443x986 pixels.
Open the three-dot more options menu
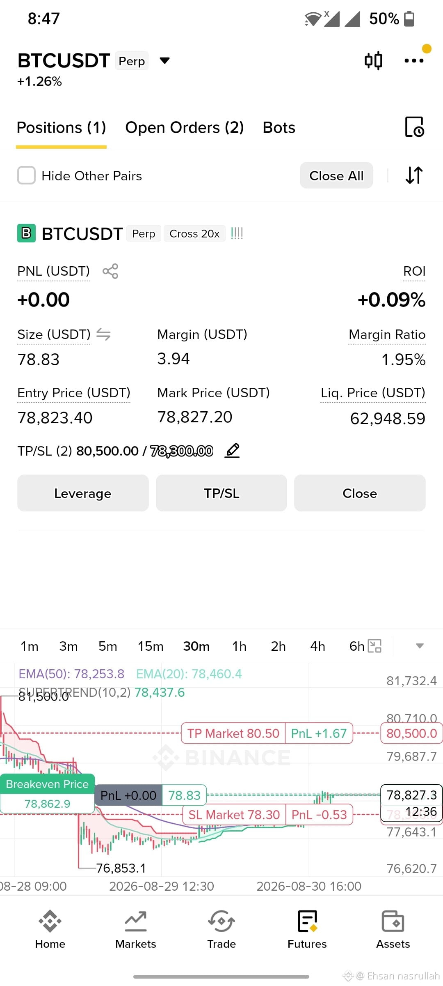point(414,61)
